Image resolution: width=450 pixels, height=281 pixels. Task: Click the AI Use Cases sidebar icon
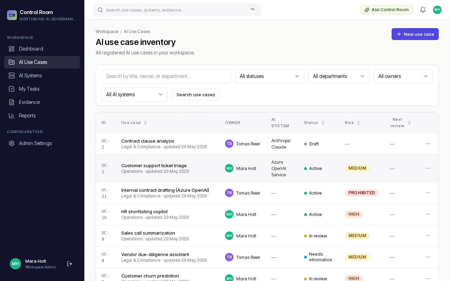12,62
